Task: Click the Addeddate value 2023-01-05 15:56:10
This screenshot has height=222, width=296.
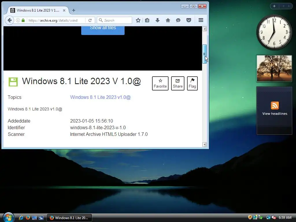Action: pos(92,121)
